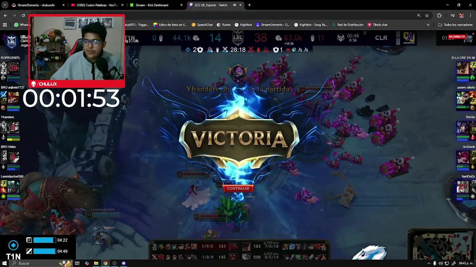
Task: Open the Windows Start menu
Action: point(4,263)
